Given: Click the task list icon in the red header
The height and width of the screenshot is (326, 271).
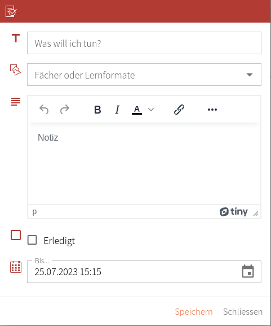Looking at the screenshot, I should (x=11, y=11).
